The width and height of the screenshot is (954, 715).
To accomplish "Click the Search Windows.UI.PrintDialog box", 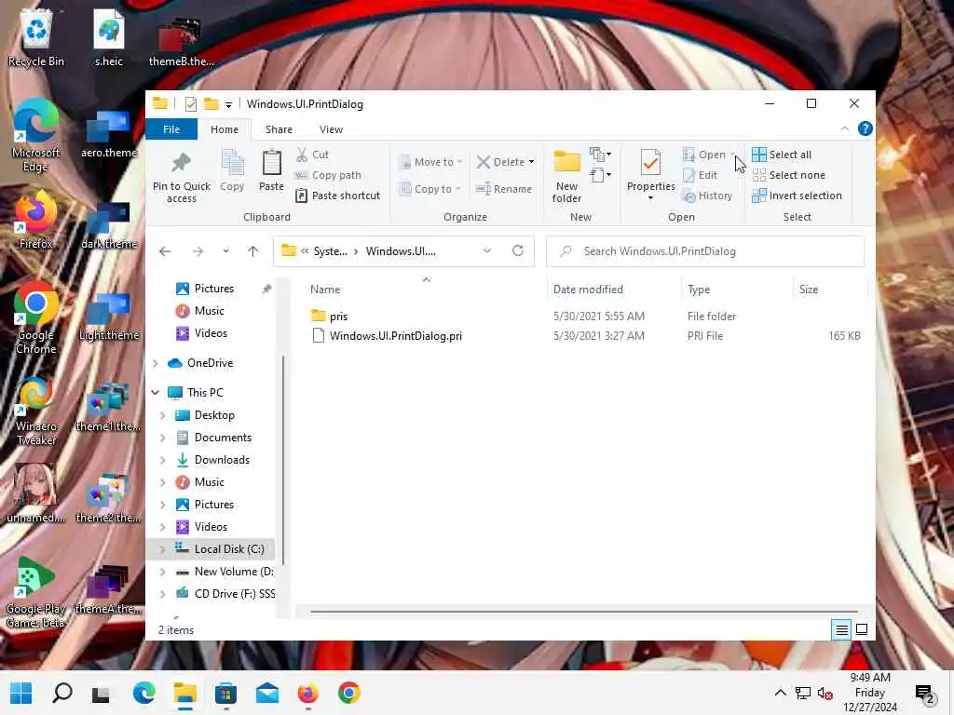I will [705, 251].
